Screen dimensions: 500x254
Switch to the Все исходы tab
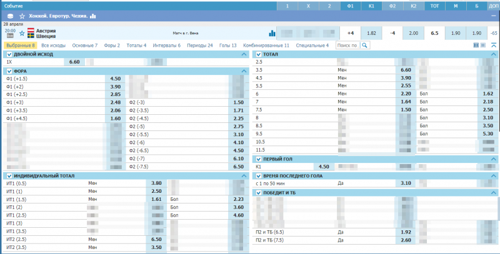54,46
